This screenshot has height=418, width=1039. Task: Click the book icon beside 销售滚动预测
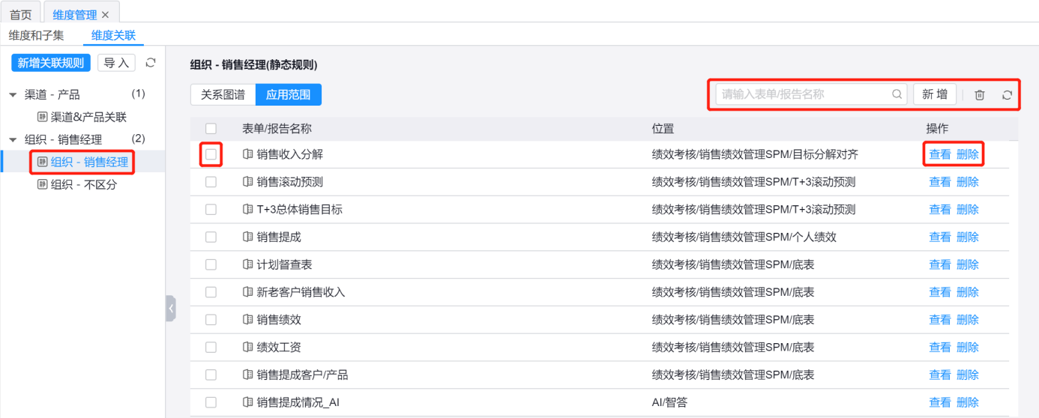tap(247, 182)
